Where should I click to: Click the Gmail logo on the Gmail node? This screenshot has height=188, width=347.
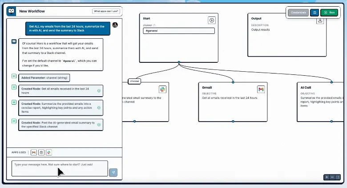[261, 90]
